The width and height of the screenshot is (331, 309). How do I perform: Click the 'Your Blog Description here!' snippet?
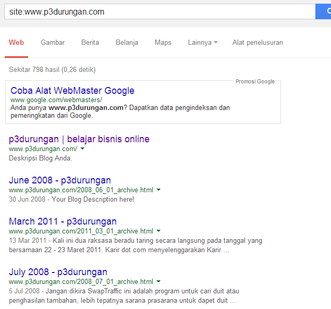click(93, 199)
